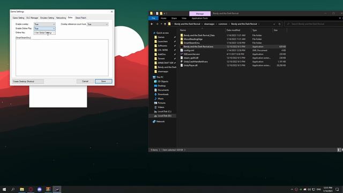Open the MINECRAFT SER pinned folder
The width and height of the screenshot is (343, 193).
point(165,63)
